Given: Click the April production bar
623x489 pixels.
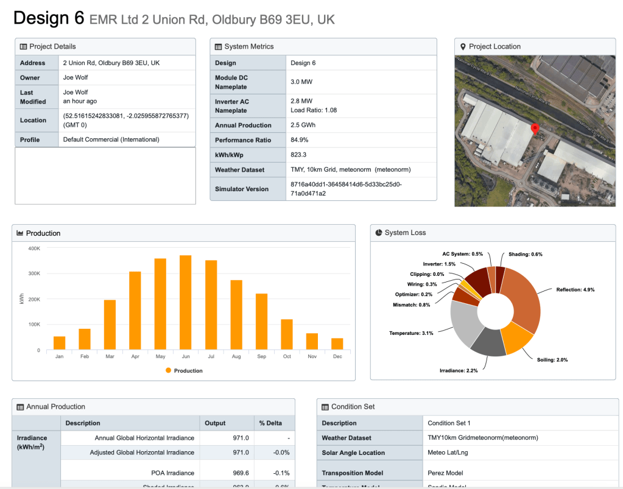Looking at the screenshot, I should tap(135, 311).
